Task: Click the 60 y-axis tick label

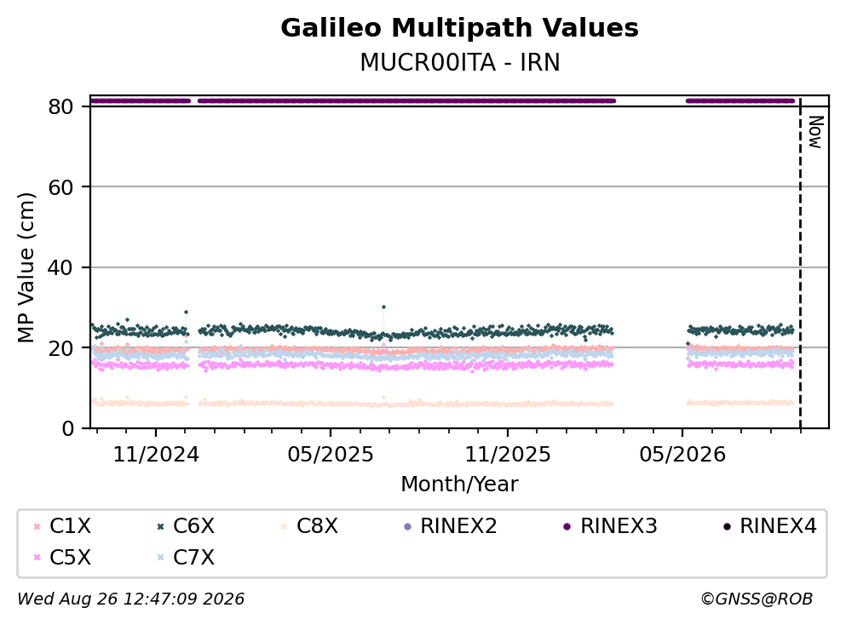Action: 60,187
